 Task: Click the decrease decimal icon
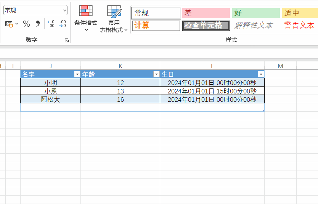(x=62, y=24)
